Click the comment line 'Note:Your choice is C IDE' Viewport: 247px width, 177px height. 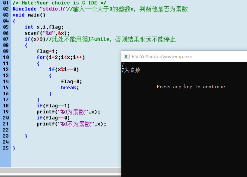click(x=59, y=3)
